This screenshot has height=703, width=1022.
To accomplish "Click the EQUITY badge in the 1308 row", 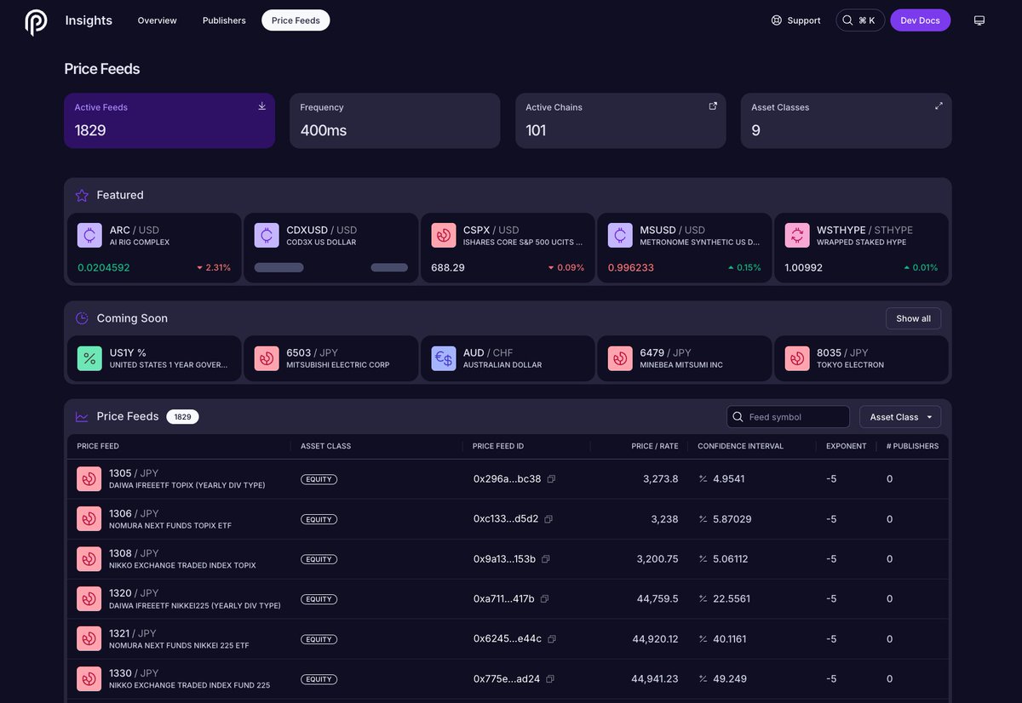I will pos(319,559).
